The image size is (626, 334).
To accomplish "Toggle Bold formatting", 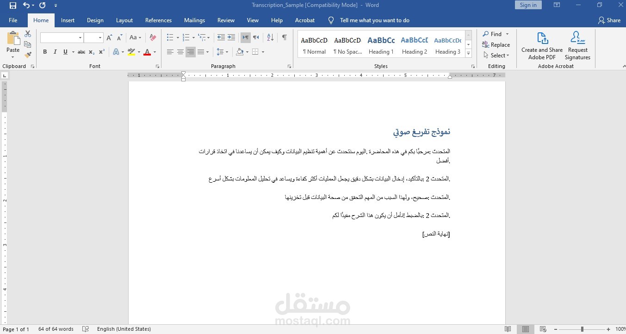I will tap(45, 52).
